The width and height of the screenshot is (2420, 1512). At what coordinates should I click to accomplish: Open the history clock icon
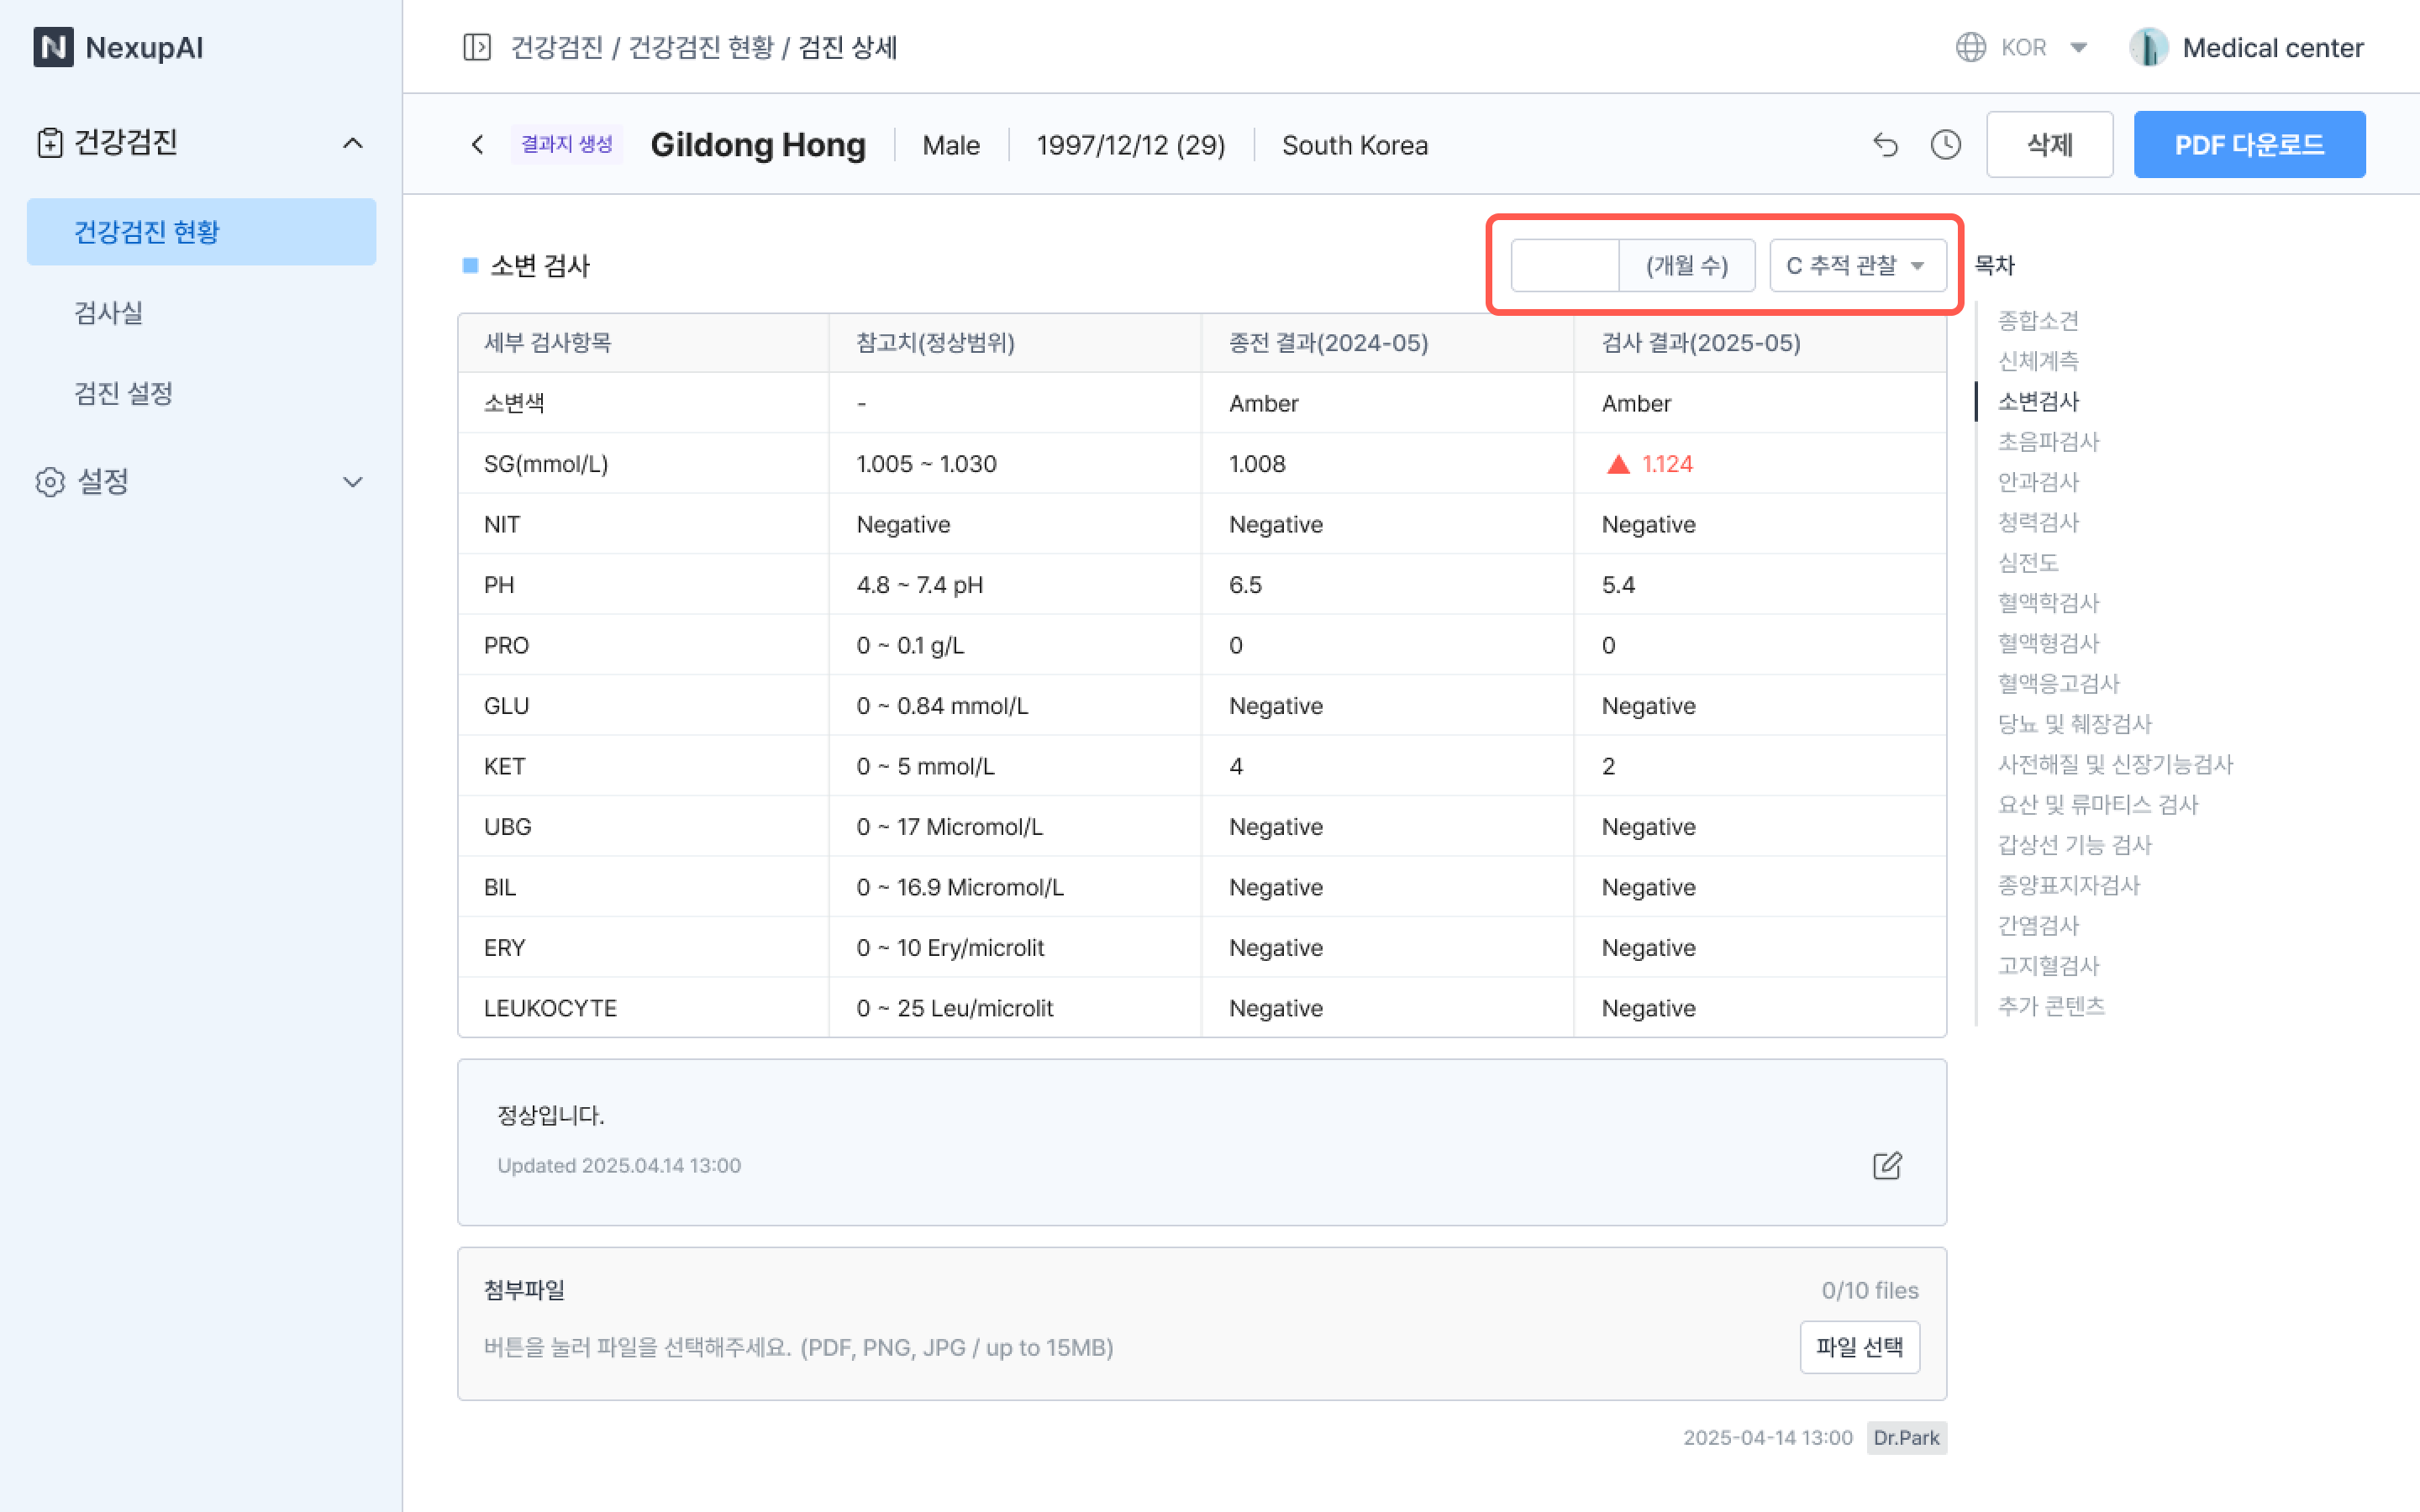(x=1945, y=145)
